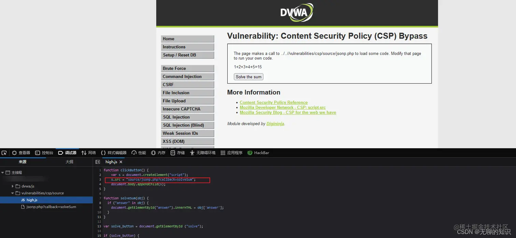Open the SQL Injection module

(188, 117)
